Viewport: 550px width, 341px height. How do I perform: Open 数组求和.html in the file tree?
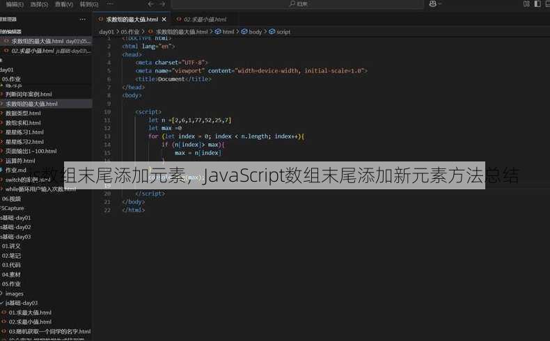pyautogui.click(x=23, y=122)
